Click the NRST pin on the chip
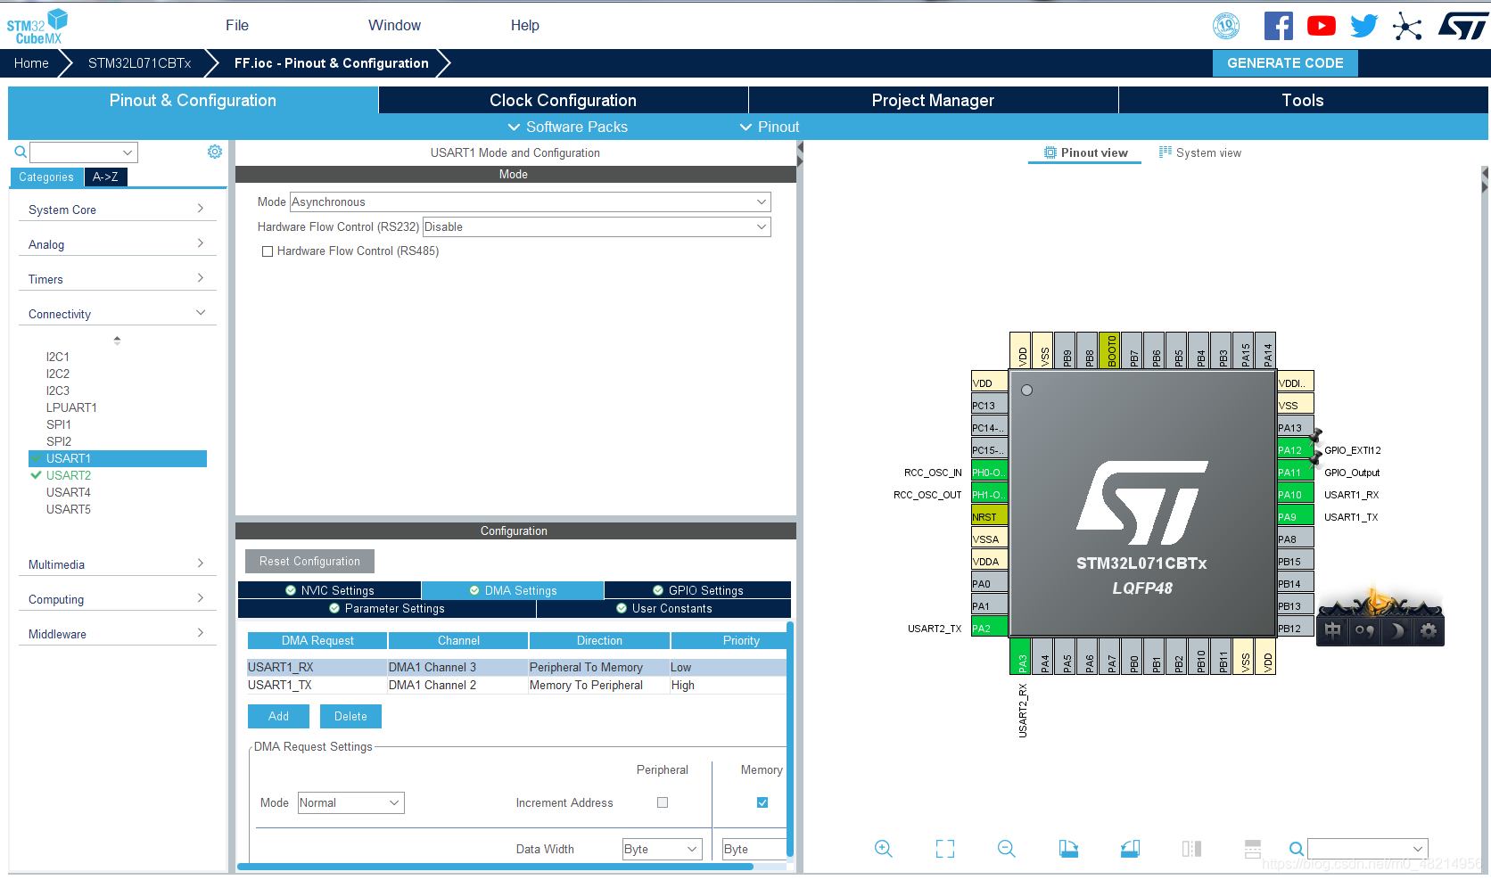This screenshot has height=880, width=1491. 989,516
